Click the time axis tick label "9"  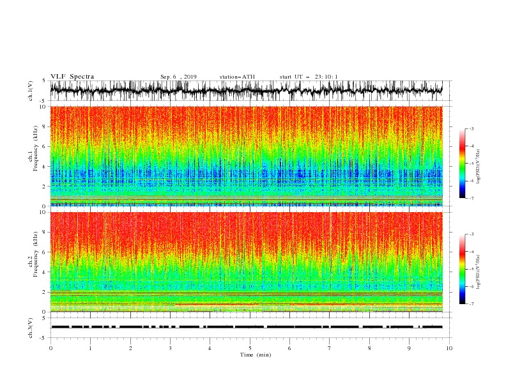409,348
